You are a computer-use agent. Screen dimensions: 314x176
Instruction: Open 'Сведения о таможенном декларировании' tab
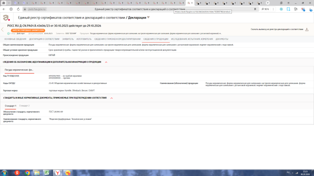click(117, 39)
